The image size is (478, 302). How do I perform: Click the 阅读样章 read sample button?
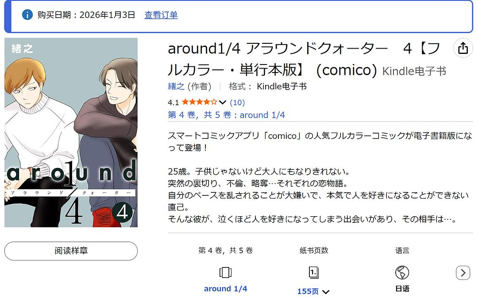pos(71,251)
